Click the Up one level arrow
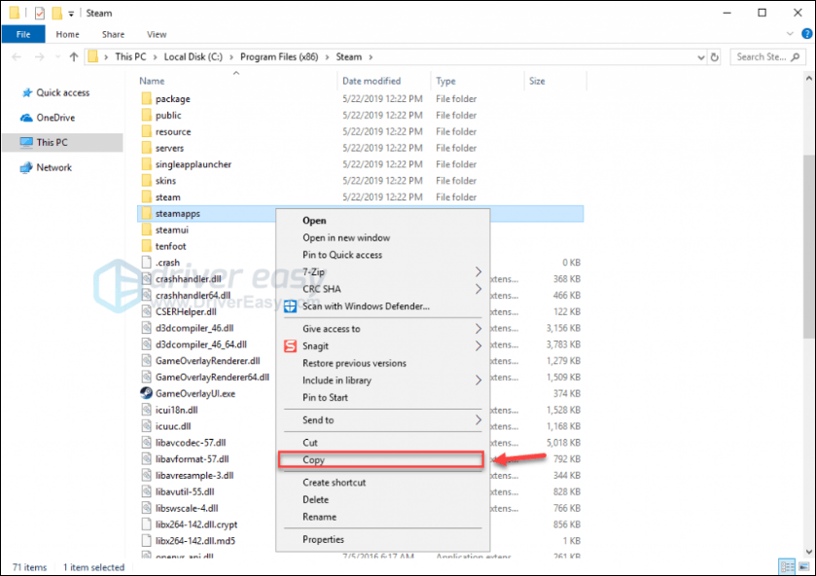The width and height of the screenshot is (816, 576). pos(74,57)
